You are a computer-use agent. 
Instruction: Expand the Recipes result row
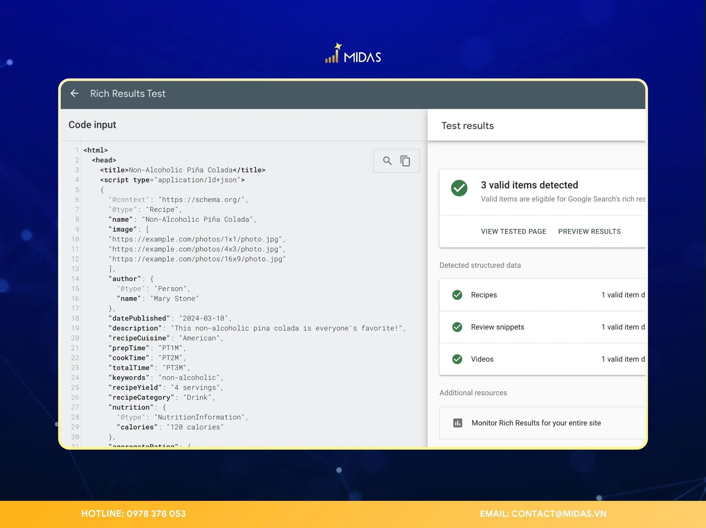click(542, 295)
